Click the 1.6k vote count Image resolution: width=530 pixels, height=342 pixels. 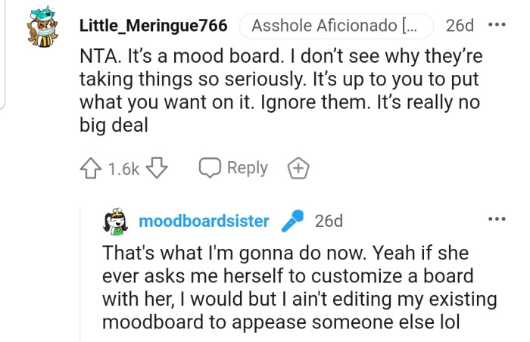point(123,169)
